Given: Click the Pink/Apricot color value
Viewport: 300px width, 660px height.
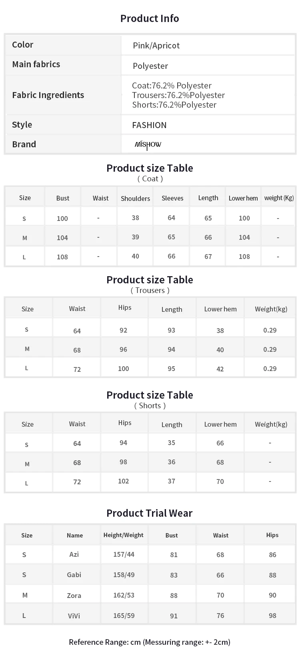Looking at the screenshot, I should tap(156, 45).
